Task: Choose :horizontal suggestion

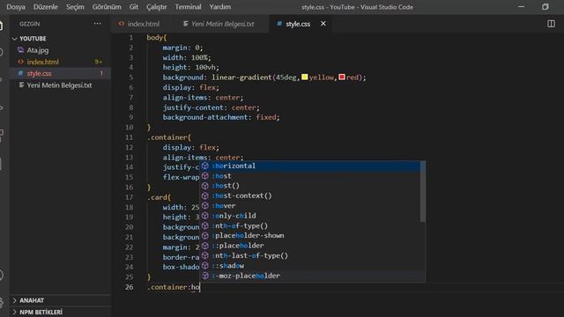Action: pyautogui.click(x=310, y=166)
